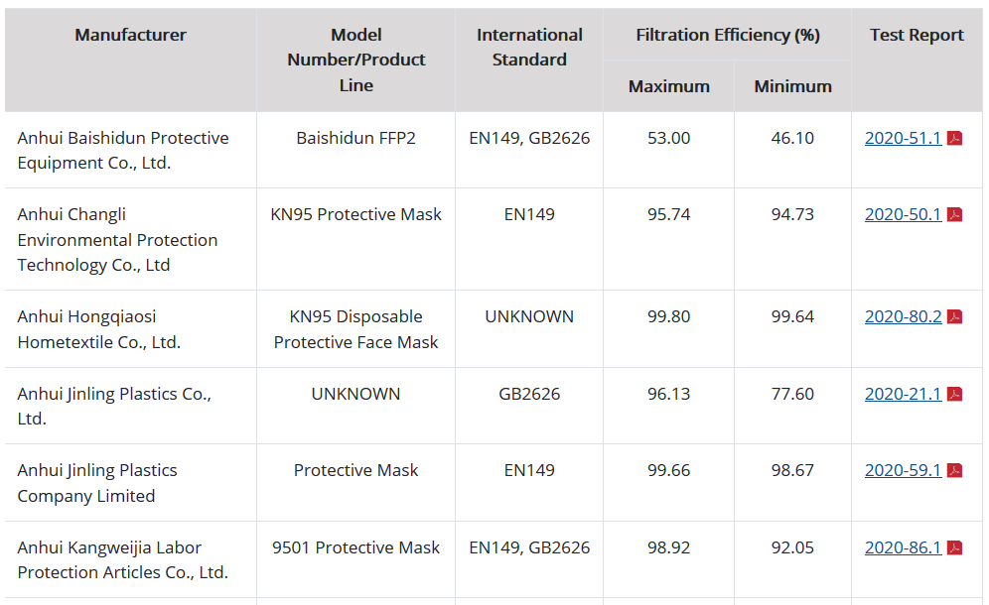Open test report link 2020-21.1

(903, 395)
